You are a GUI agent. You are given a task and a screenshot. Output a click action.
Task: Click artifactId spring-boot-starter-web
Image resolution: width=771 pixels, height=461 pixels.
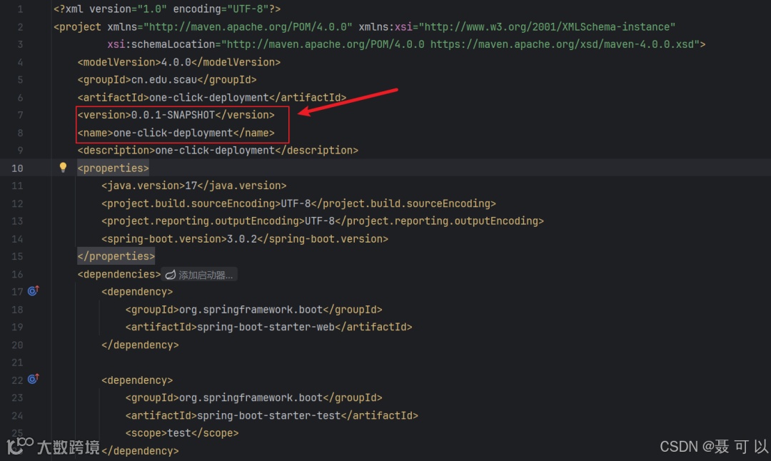(266, 327)
